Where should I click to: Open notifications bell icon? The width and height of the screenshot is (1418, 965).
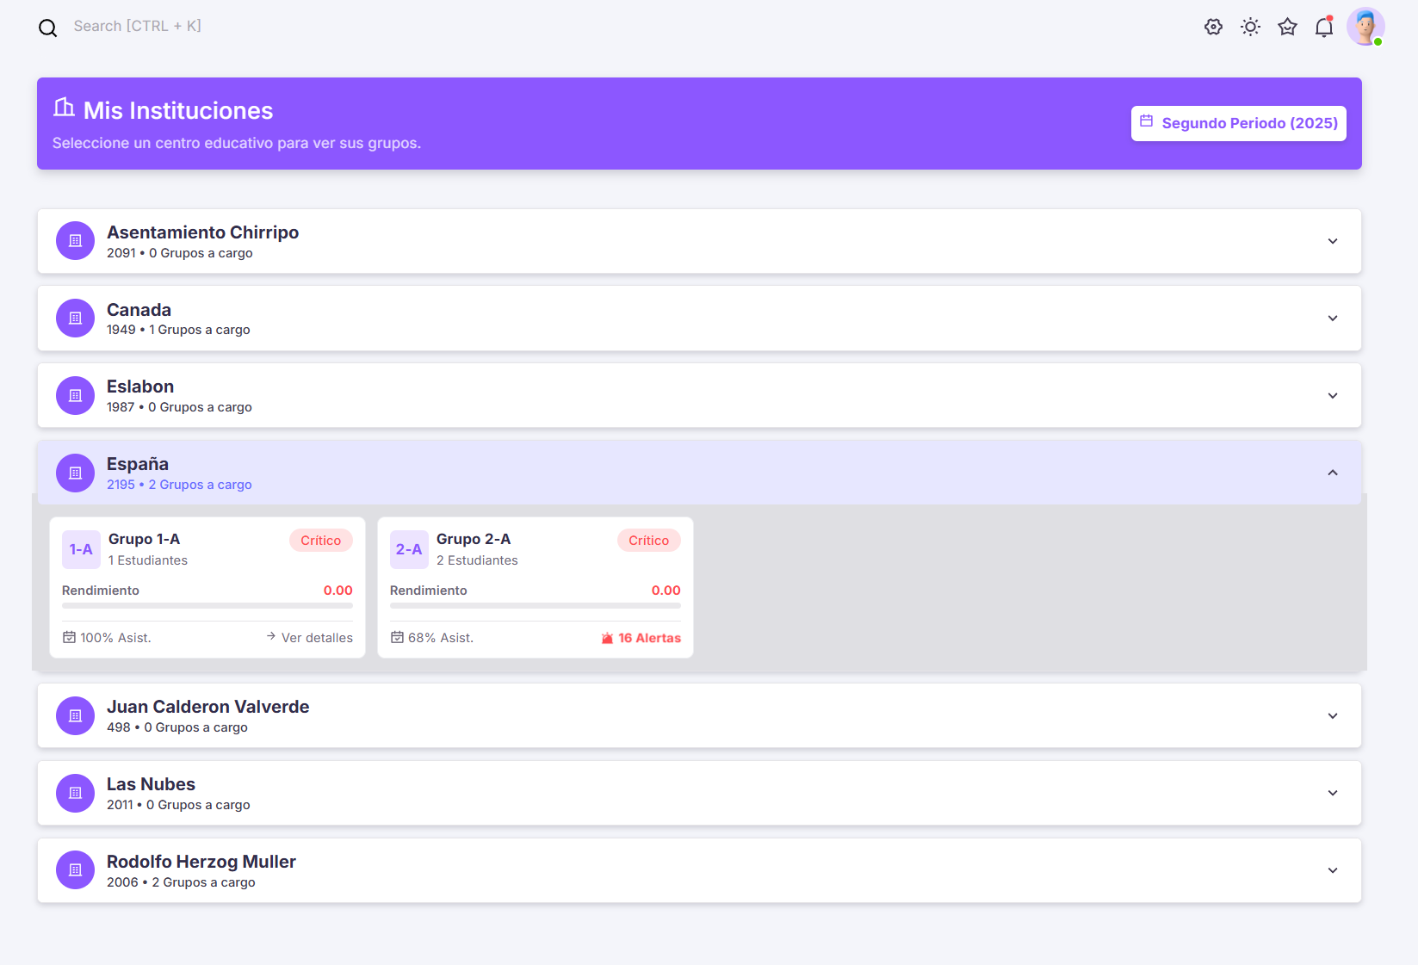click(x=1324, y=28)
